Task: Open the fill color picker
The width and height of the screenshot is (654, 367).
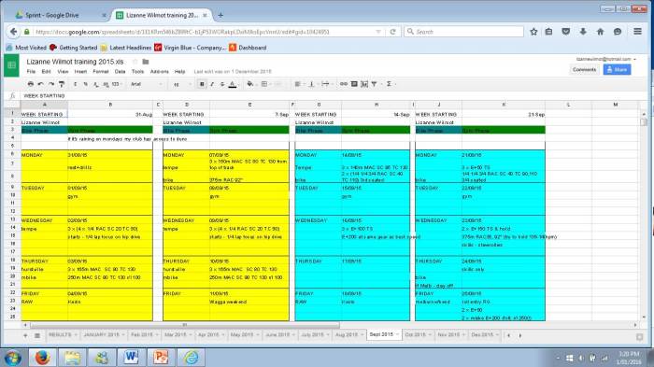Action: point(250,84)
